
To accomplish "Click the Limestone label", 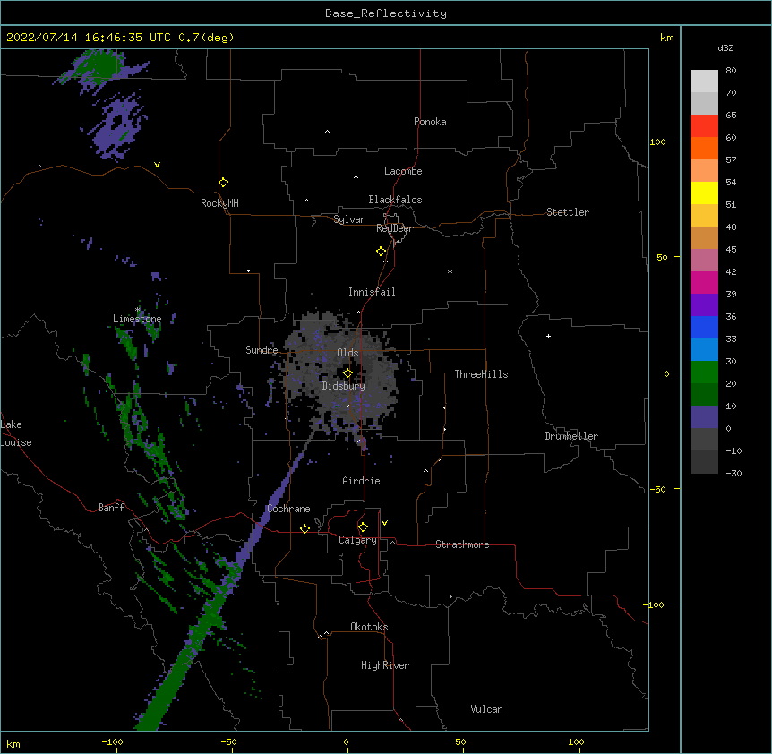I will click(x=137, y=319).
